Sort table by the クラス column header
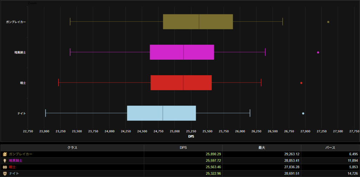The image size is (360, 177). pos(72,147)
